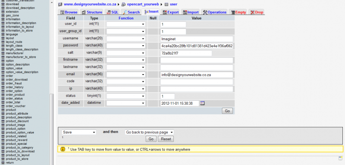Screen dimensions: 345x165
Task: Click the table icon beside product_reward
Action: pyautogui.click(x=3, y=140)
